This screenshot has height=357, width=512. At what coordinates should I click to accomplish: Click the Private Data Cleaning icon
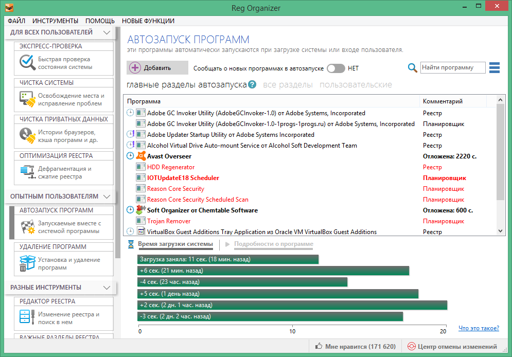(27, 136)
